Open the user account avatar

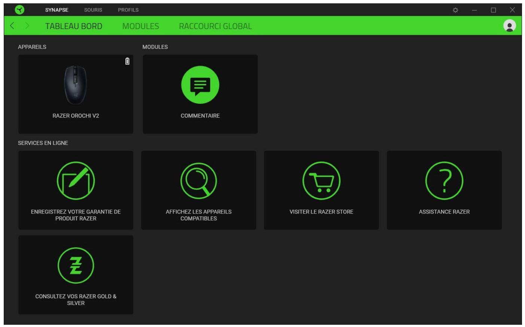pos(509,26)
